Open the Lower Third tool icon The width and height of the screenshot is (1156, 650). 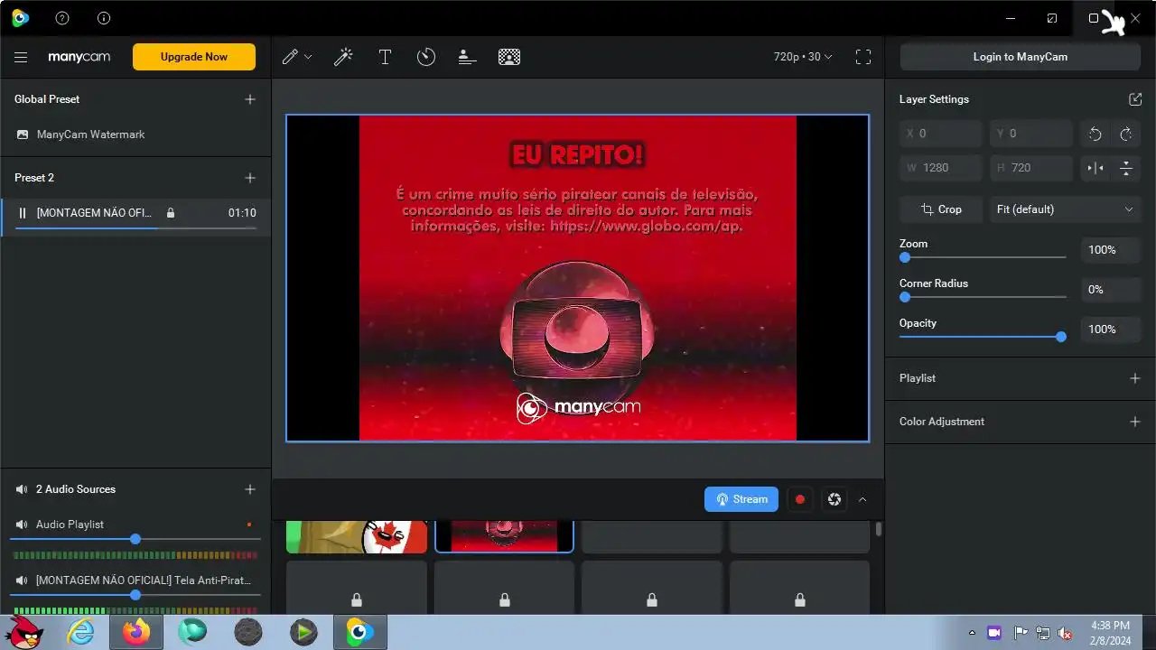[x=467, y=57]
